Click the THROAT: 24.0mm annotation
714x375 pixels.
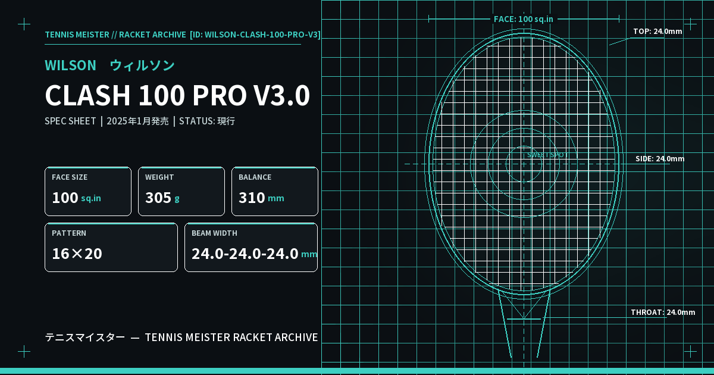[x=663, y=312]
